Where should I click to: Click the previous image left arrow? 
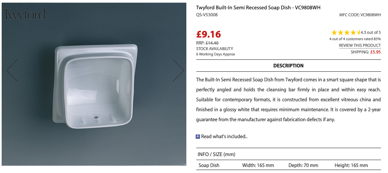point(13,70)
